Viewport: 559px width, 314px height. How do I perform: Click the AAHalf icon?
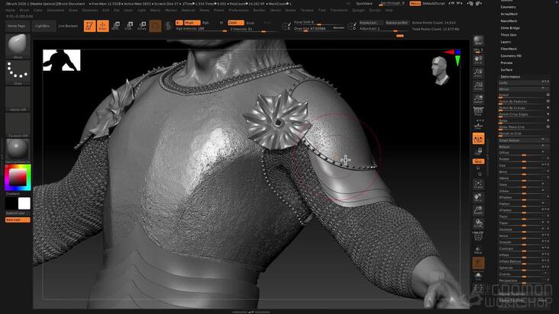[478, 99]
